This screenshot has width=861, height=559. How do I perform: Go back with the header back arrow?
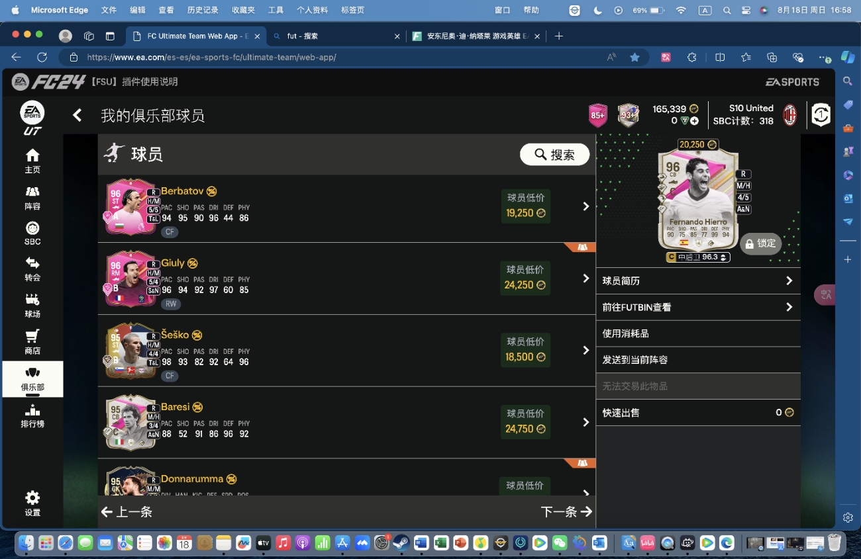coord(77,115)
